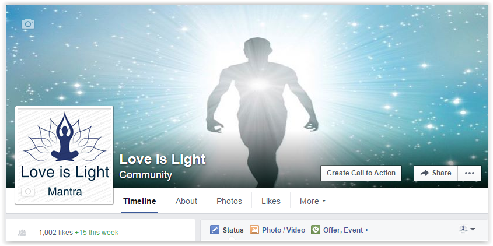The width and height of the screenshot is (493, 246).
Task: Go to the Photos tab
Action: [229, 201]
